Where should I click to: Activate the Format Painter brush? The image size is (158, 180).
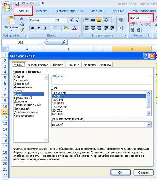coord(22,30)
